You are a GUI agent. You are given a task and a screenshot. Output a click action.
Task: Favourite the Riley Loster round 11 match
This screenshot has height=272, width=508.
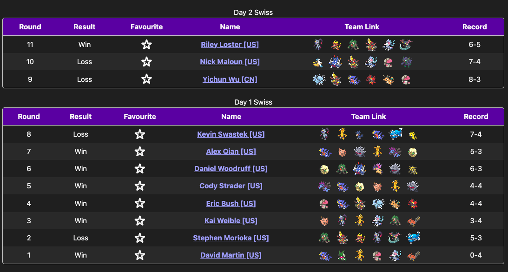pyautogui.click(x=146, y=45)
